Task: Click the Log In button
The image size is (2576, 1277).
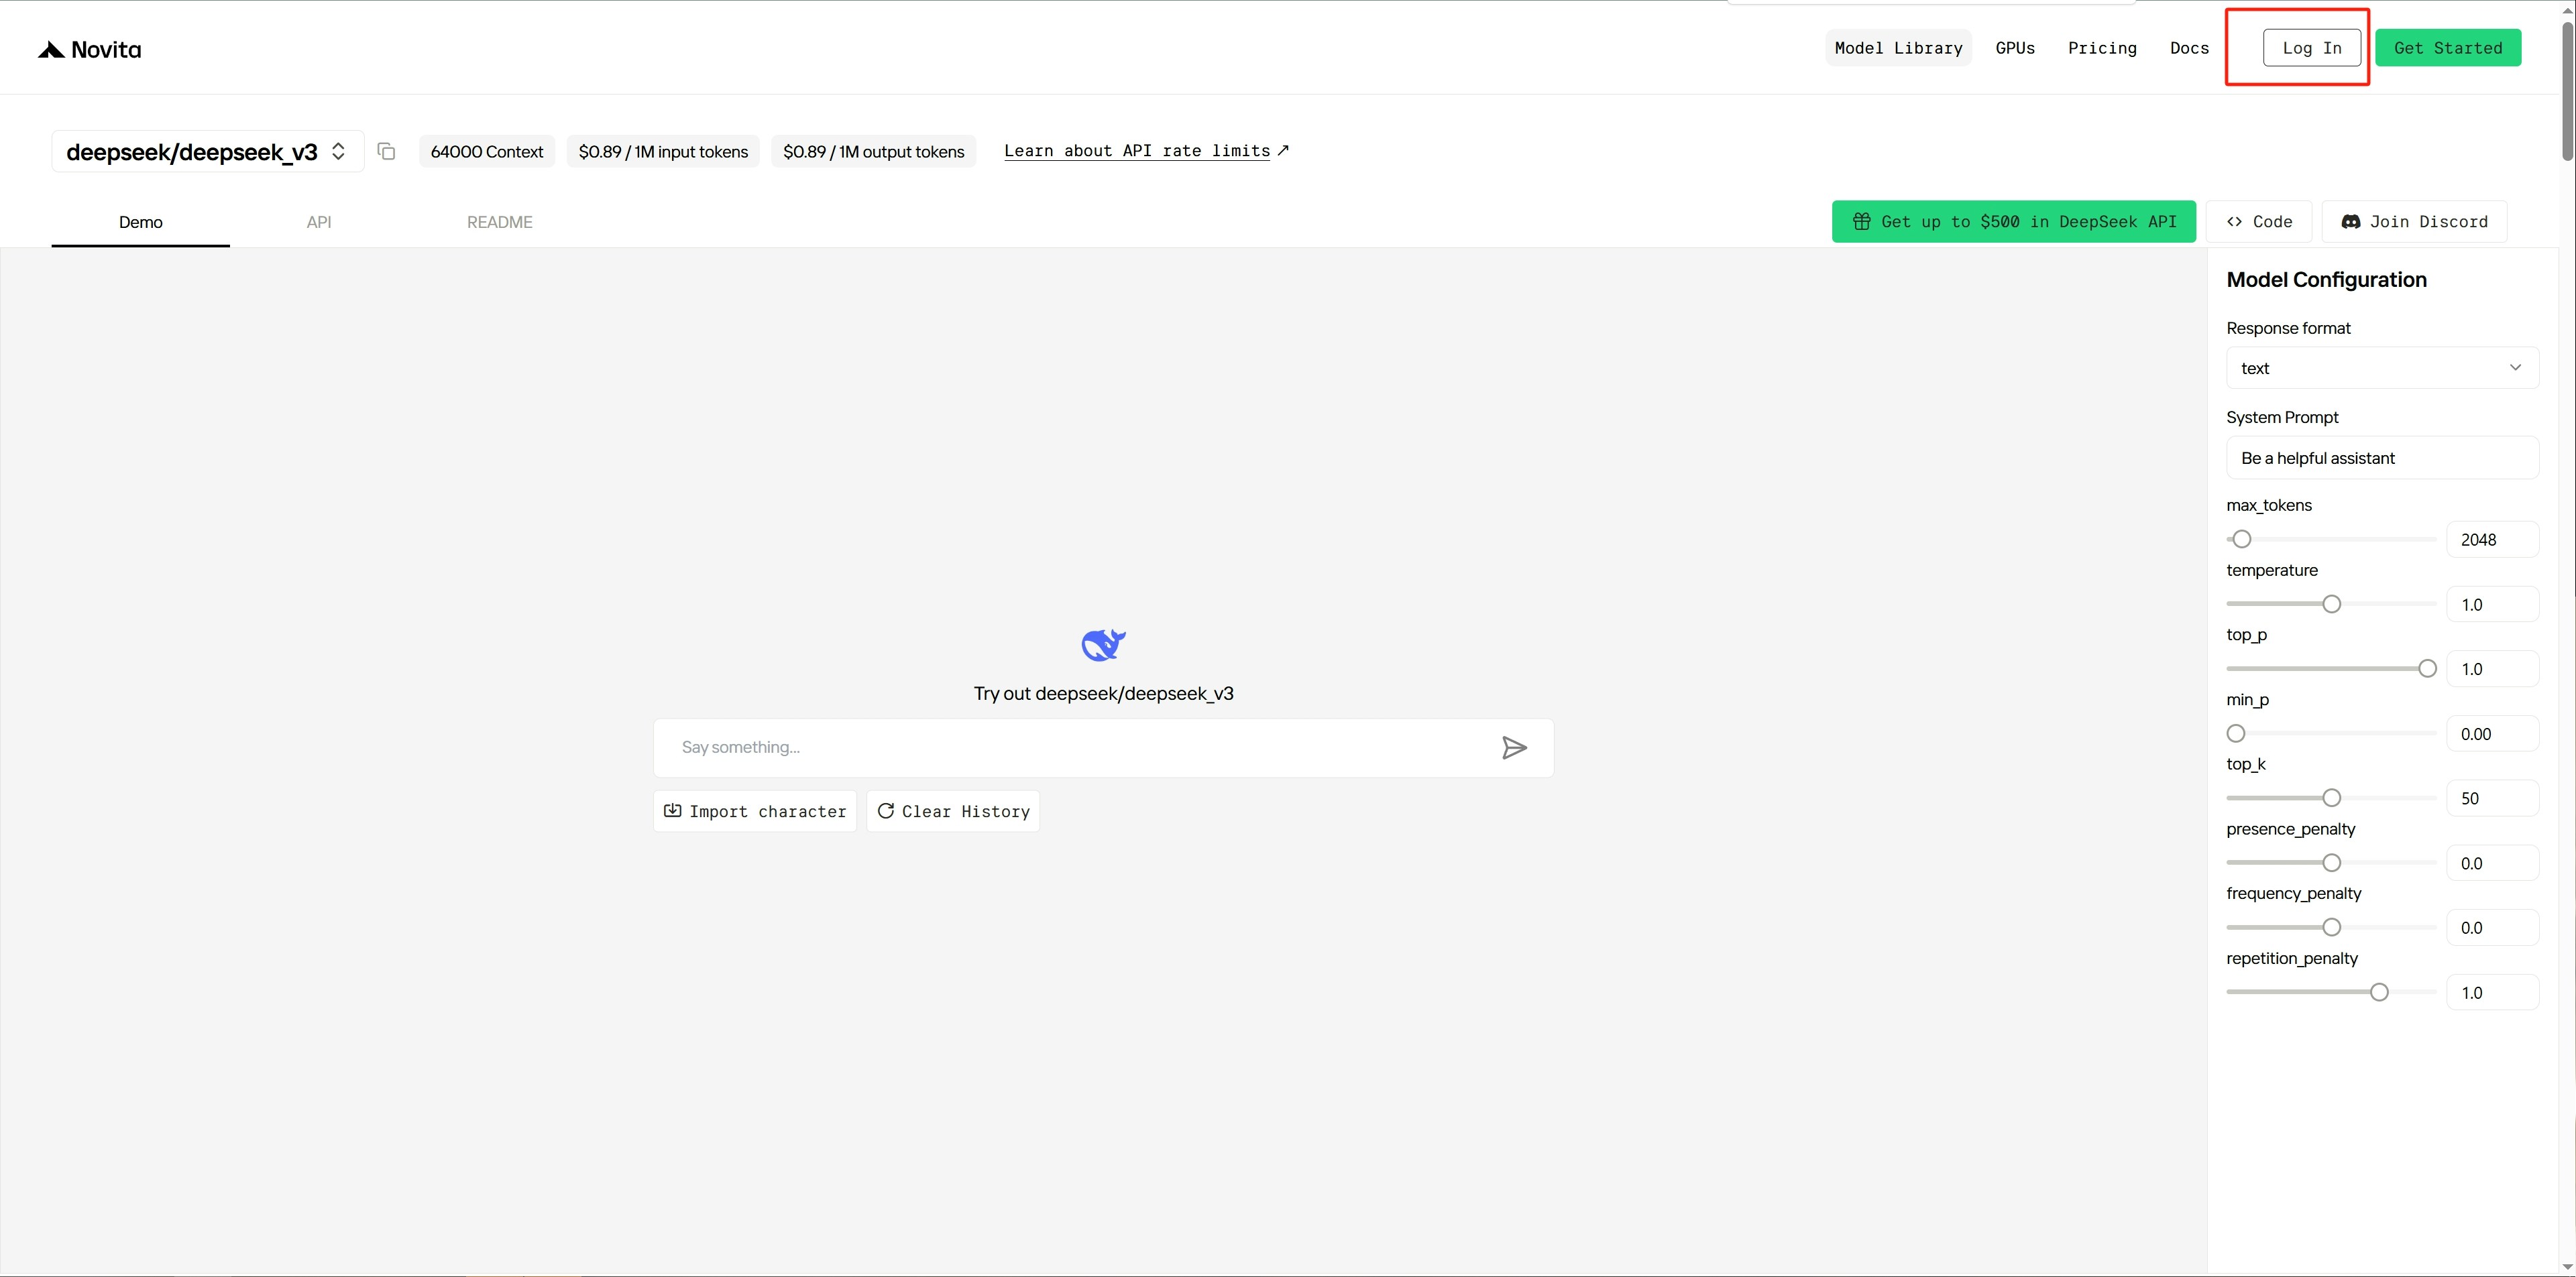Action: [2312, 48]
